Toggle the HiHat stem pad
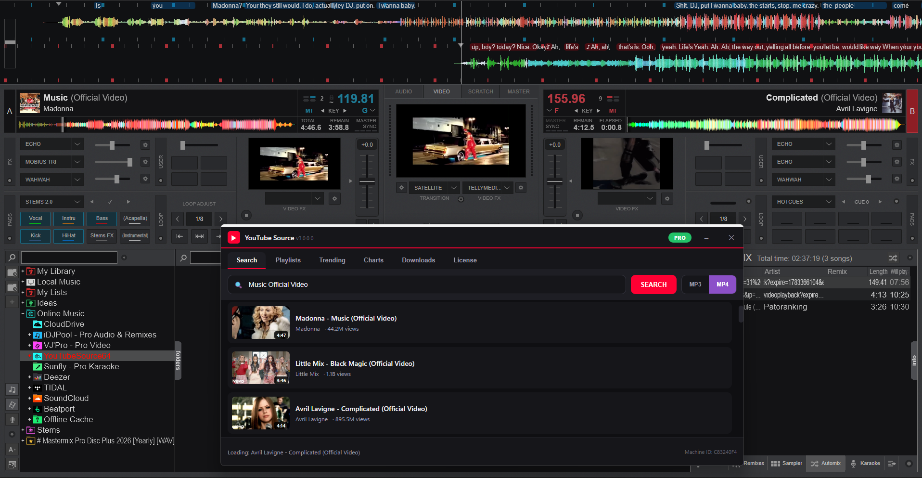This screenshot has height=478, width=922. click(69, 236)
